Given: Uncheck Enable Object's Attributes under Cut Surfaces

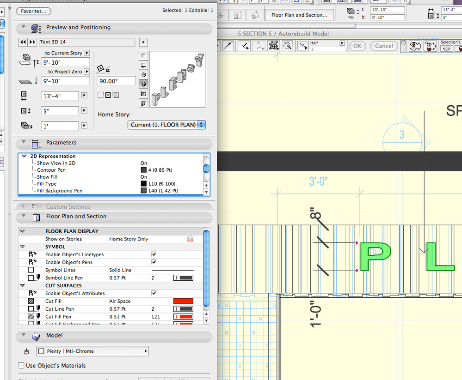Looking at the screenshot, I should pos(154,293).
